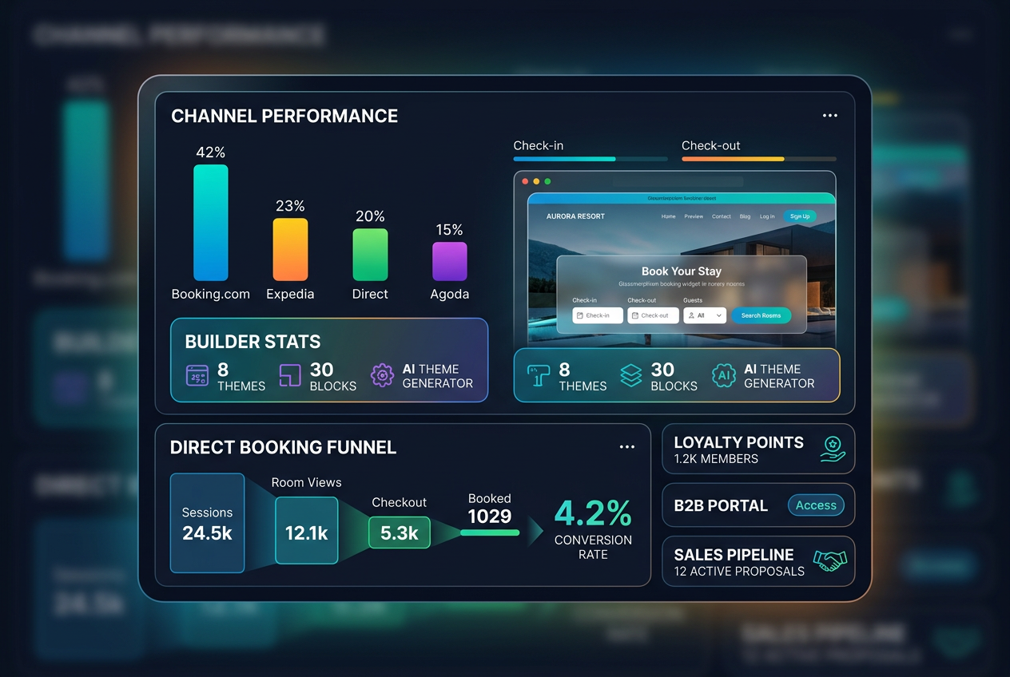Click the teal paint roller themes icon
Image resolution: width=1010 pixels, height=677 pixels.
coord(539,375)
